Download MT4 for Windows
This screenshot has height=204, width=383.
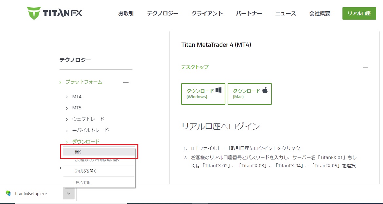(x=203, y=94)
